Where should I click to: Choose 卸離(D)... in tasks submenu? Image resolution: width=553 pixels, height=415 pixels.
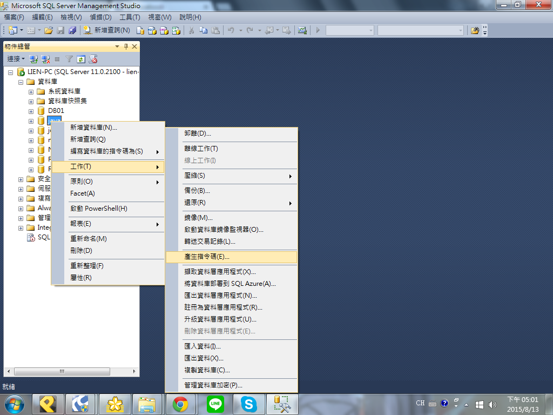click(231, 133)
